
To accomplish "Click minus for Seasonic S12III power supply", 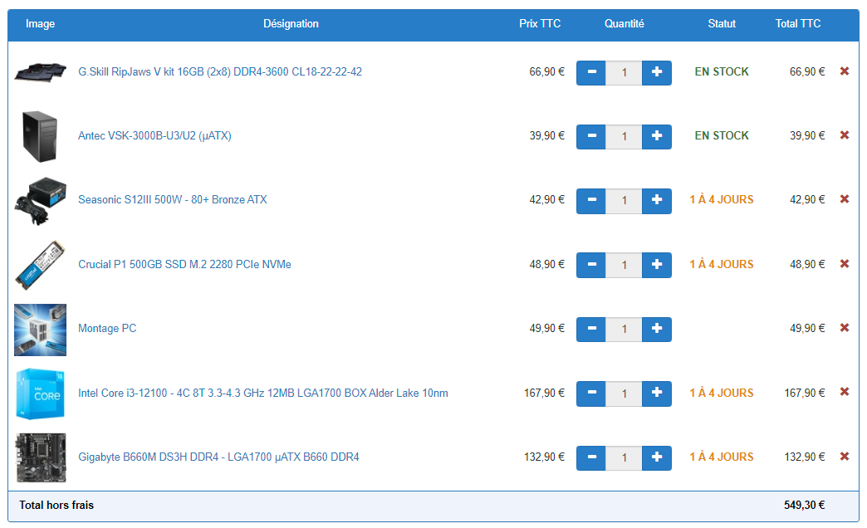I will click(x=591, y=201).
